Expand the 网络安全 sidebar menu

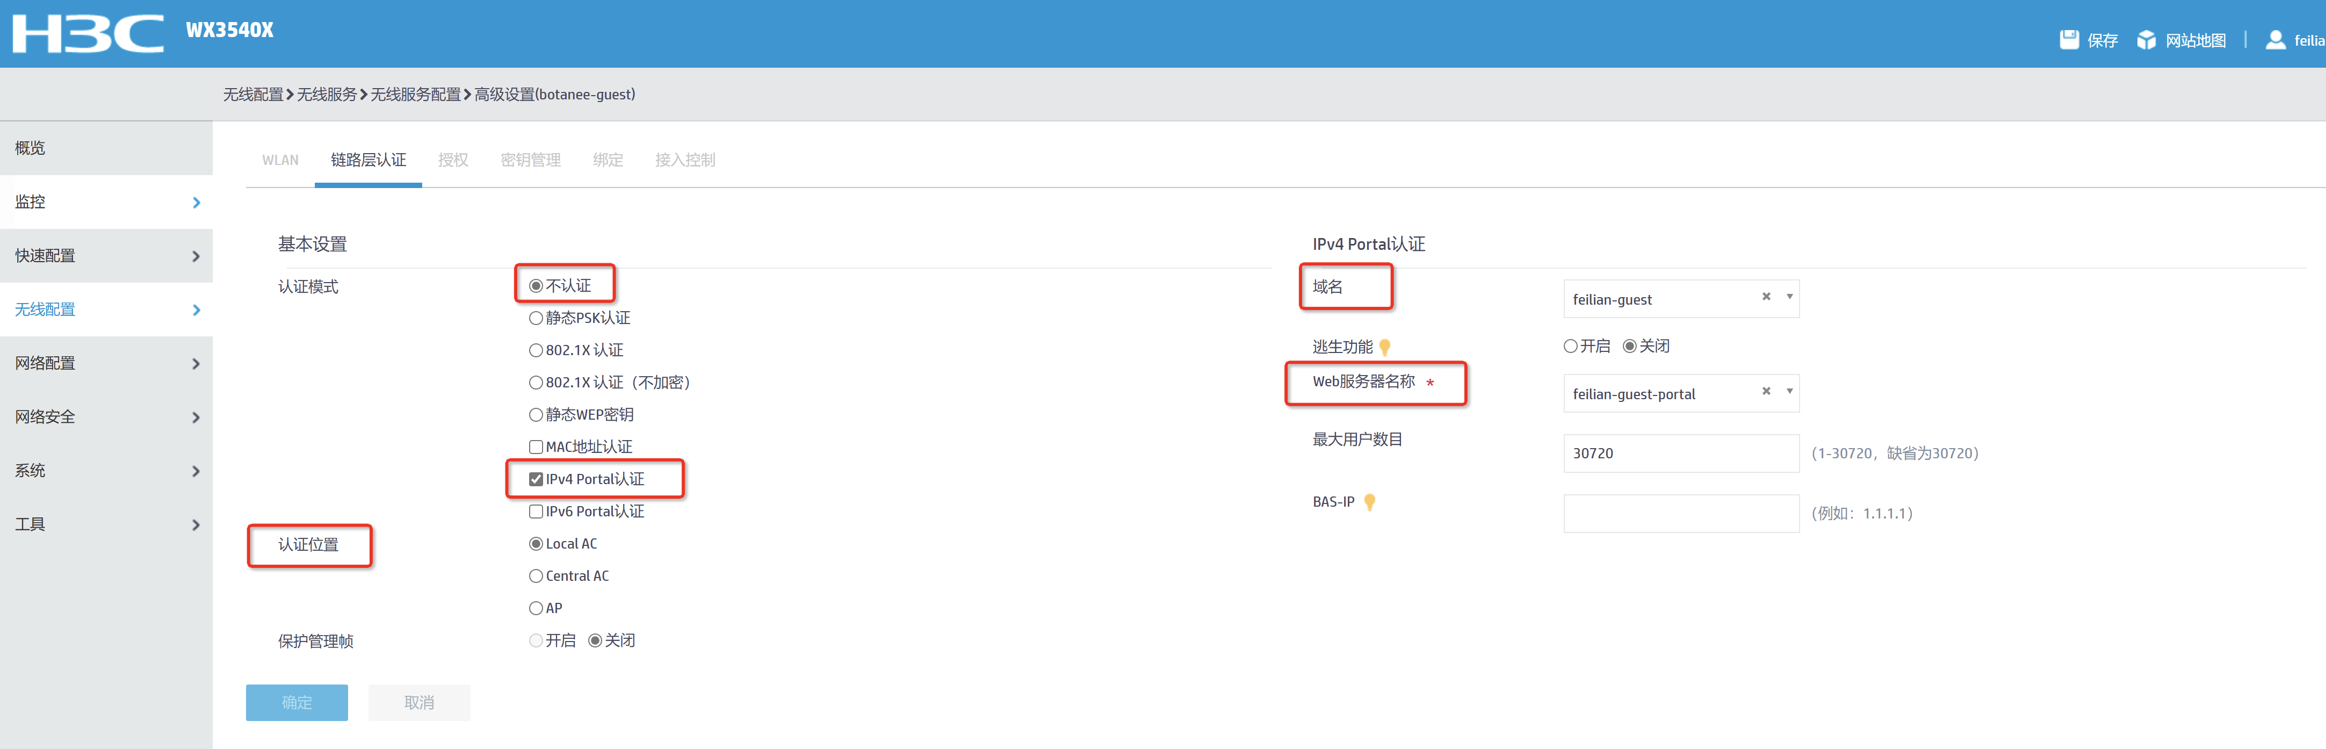click(106, 417)
